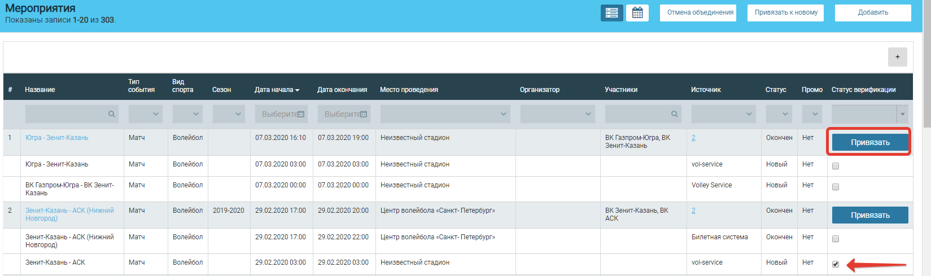The height and width of the screenshot is (276, 931).
Task: Switch to calendar view icon
Action: pyautogui.click(x=637, y=13)
